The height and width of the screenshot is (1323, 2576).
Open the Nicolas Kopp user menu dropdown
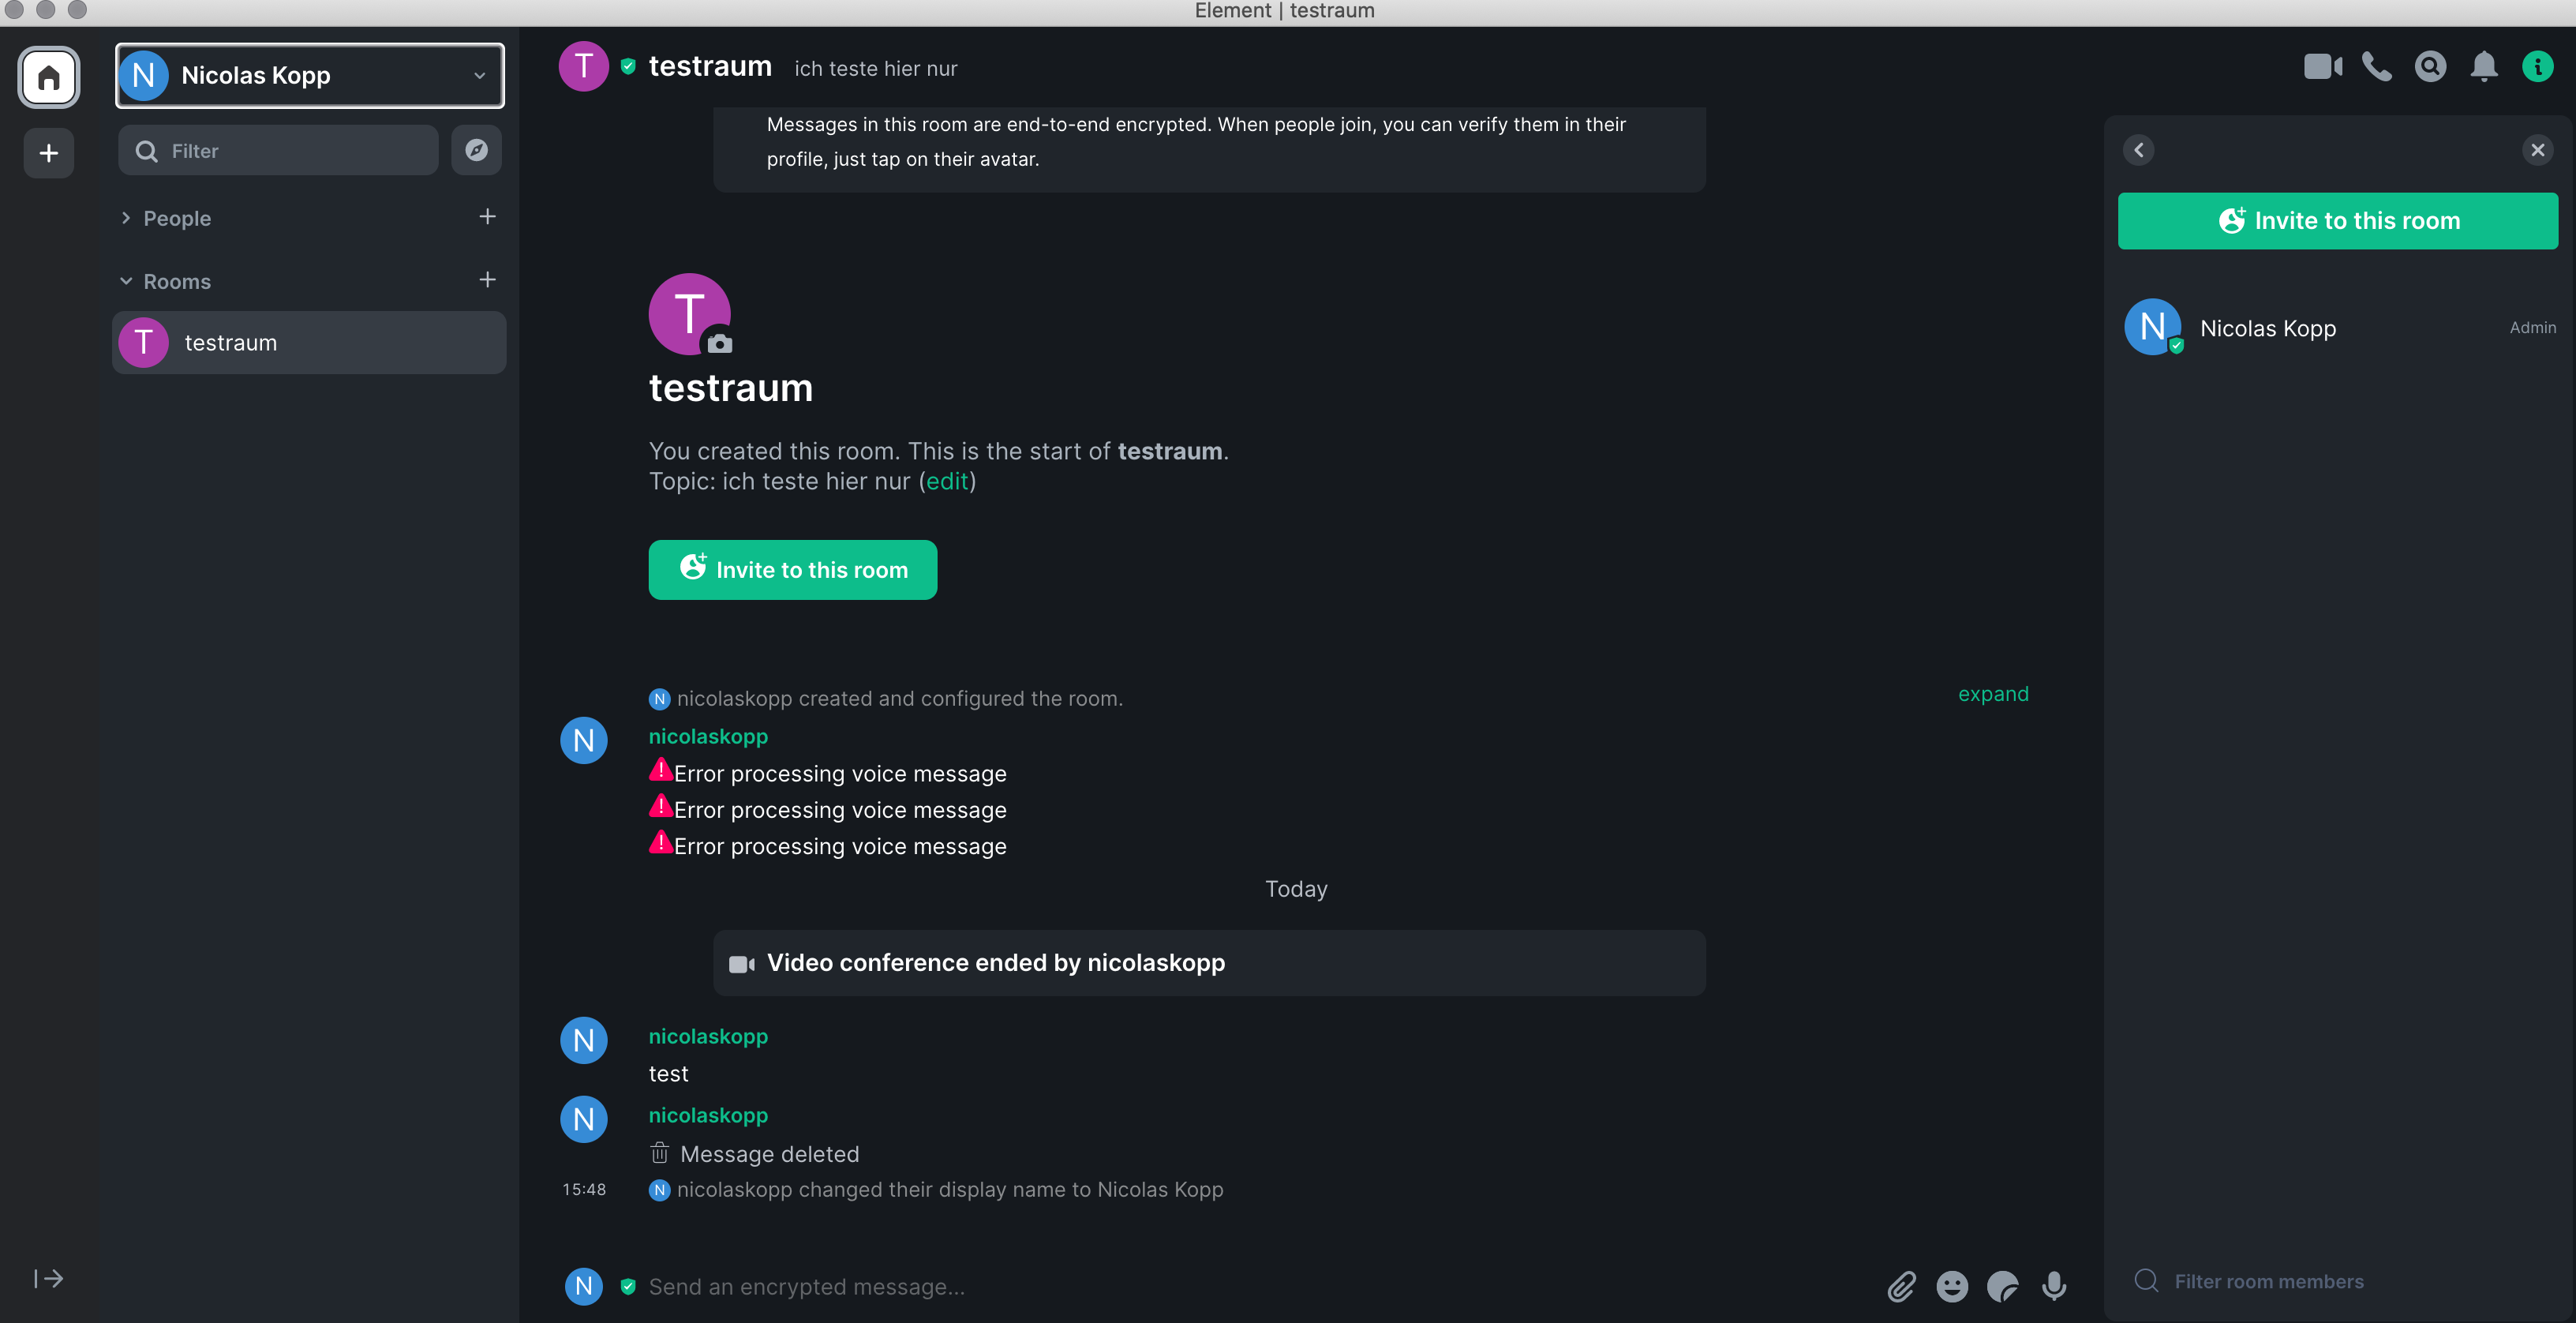click(x=310, y=76)
